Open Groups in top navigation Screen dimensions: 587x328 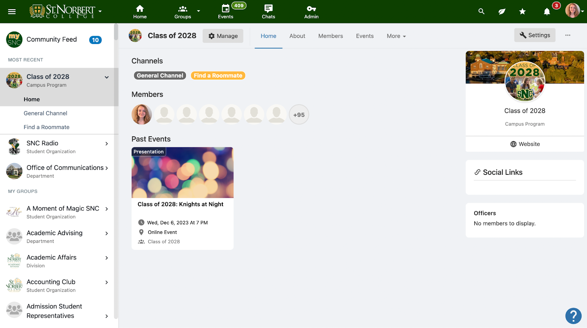[x=183, y=12]
